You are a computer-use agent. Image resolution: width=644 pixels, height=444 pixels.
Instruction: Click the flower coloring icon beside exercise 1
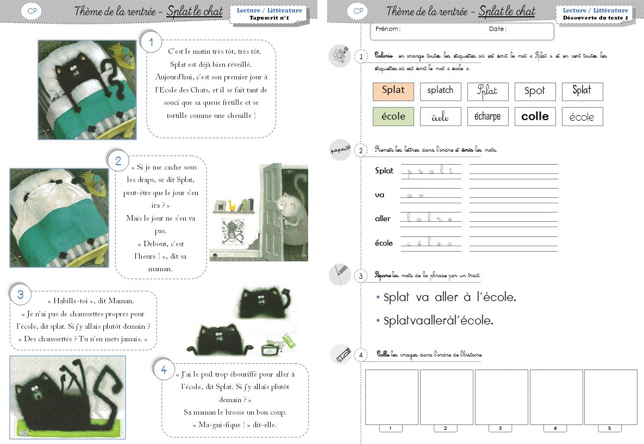tap(340, 55)
